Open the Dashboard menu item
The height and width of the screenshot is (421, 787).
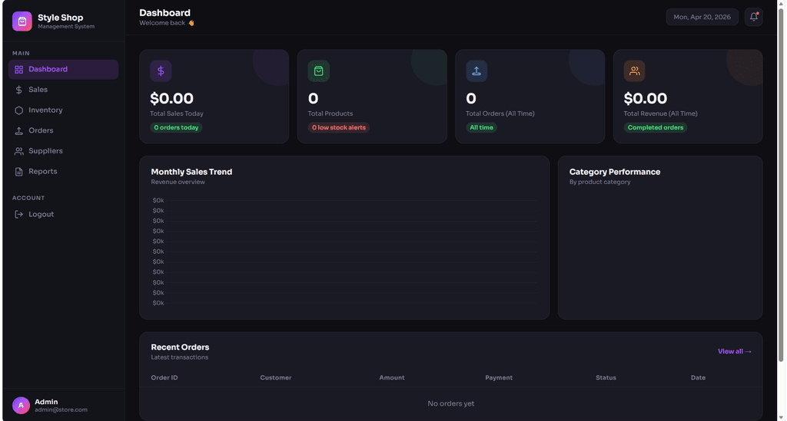[63, 70]
